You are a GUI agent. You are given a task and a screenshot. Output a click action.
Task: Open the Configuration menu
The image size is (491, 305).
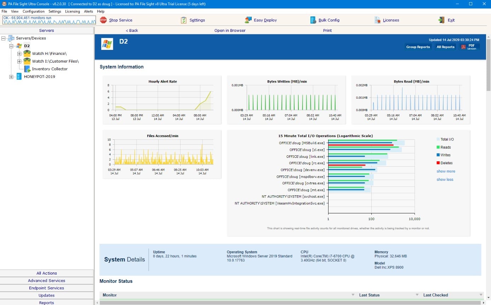[34, 11]
